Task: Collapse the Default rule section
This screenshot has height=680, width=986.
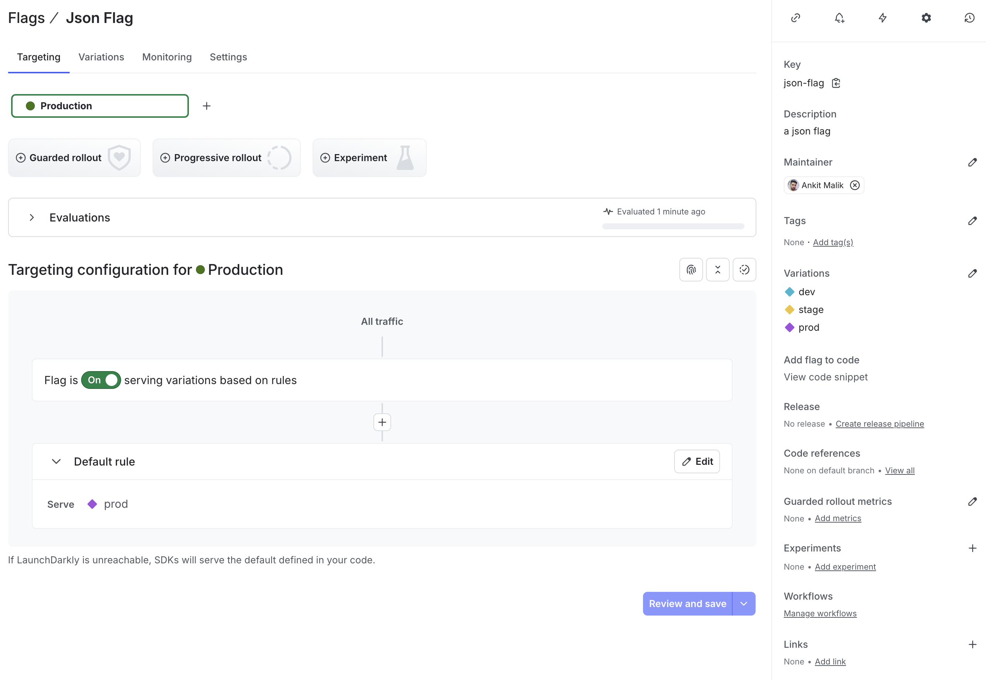Action: [56, 462]
